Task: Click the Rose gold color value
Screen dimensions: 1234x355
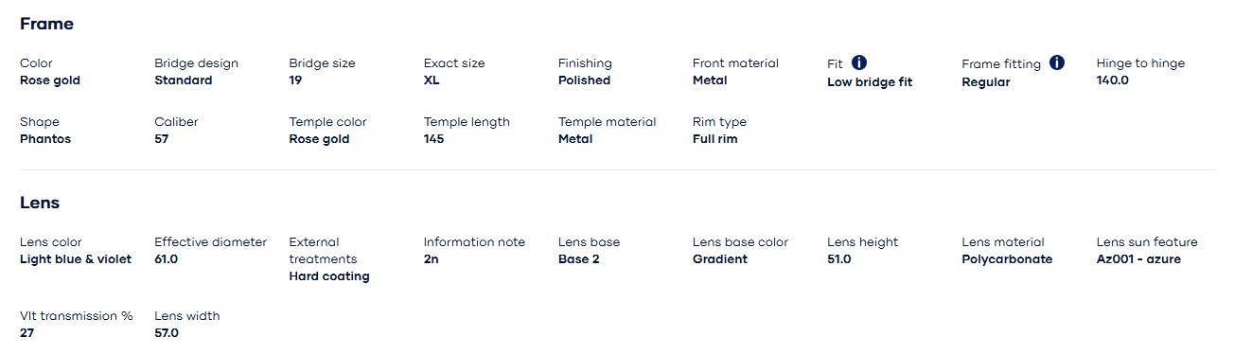Action: pyautogui.click(x=50, y=80)
